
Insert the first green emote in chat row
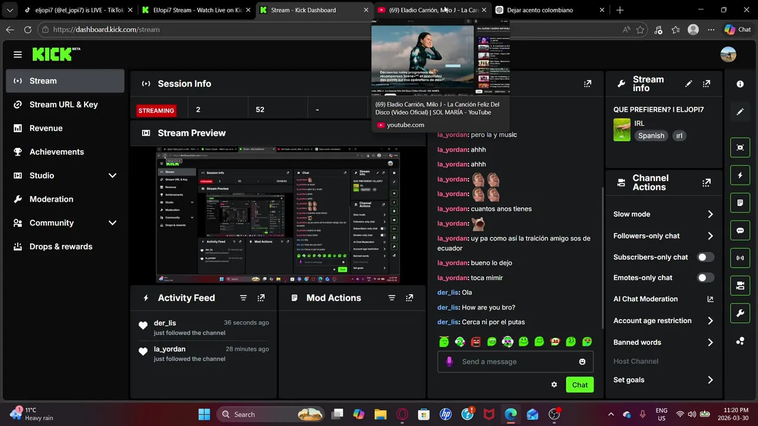pyautogui.click(x=444, y=341)
